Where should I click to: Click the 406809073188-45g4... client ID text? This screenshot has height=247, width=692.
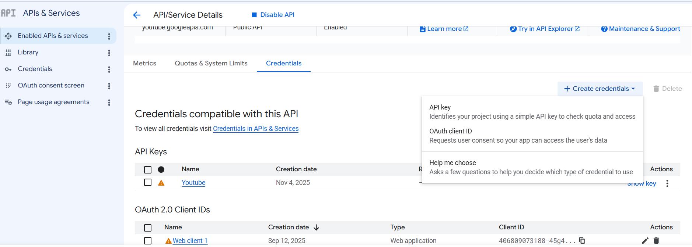coord(537,241)
